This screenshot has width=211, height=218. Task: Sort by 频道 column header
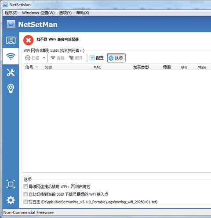coord(170,67)
